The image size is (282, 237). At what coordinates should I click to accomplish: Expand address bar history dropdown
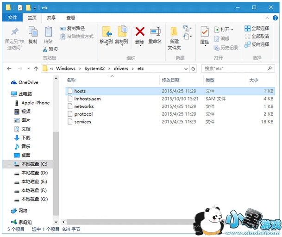pyautogui.click(x=186, y=69)
